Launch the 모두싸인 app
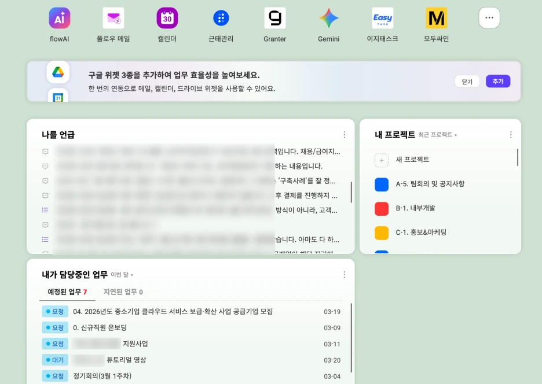Viewport: 542px width, 384px height. tap(436, 17)
